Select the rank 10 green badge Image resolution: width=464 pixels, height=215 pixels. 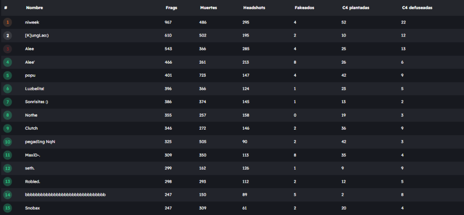(x=8, y=142)
